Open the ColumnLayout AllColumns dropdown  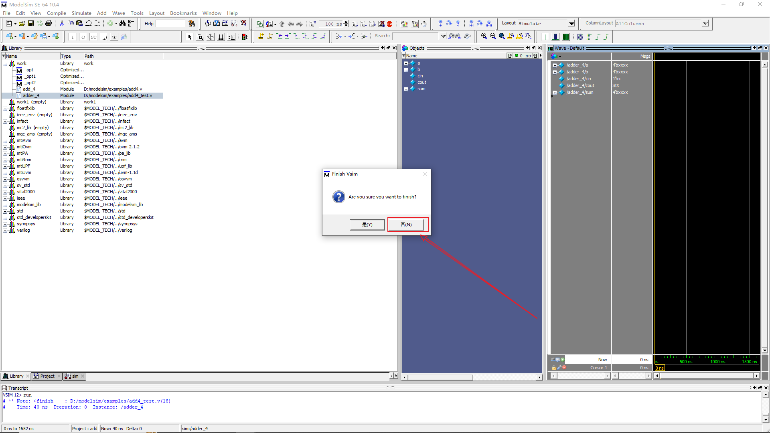tap(705, 24)
